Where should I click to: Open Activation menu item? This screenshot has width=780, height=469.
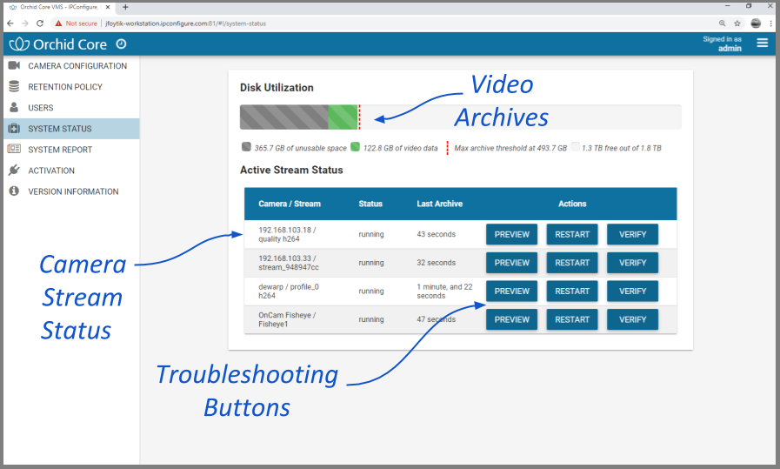pyautogui.click(x=71, y=171)
